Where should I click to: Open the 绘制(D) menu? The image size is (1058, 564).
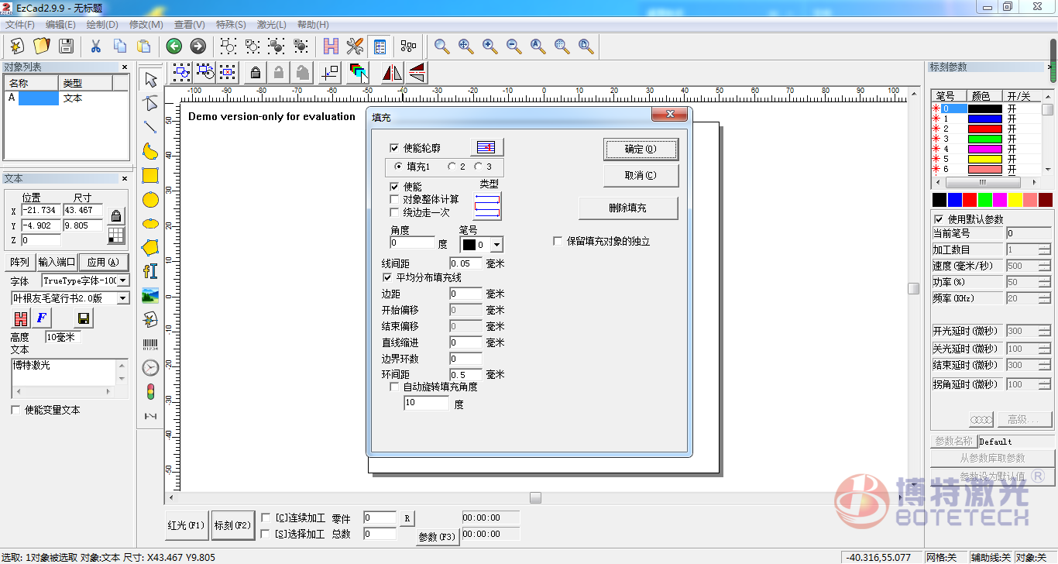102,25
